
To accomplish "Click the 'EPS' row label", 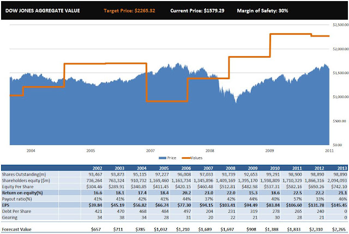I will point(5,205).
